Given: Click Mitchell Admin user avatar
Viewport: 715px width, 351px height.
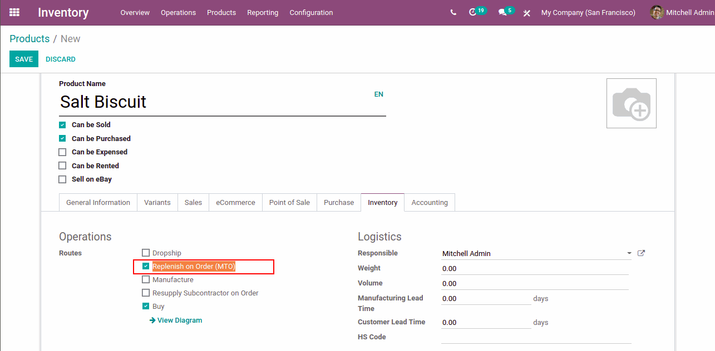Looking at the screenshot, I should (657, 12).
